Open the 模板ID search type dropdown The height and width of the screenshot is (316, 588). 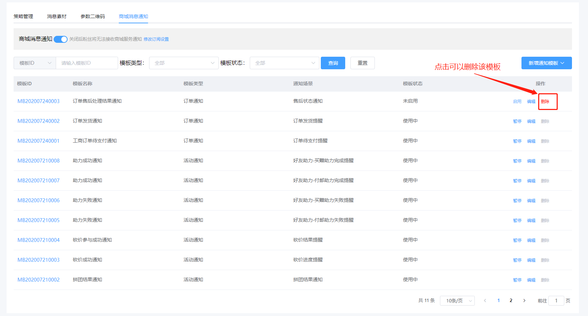click(x=35, y=63)
